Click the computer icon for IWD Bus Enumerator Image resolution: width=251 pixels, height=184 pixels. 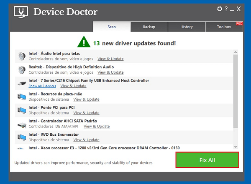click(x=22, y=137)
